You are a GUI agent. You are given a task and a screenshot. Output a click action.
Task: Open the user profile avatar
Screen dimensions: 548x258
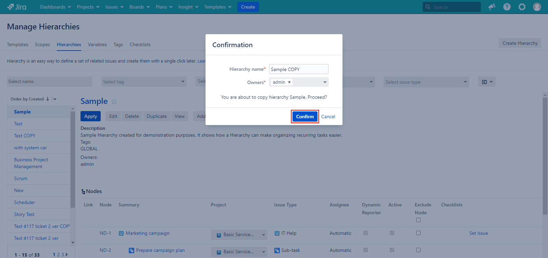537,7
